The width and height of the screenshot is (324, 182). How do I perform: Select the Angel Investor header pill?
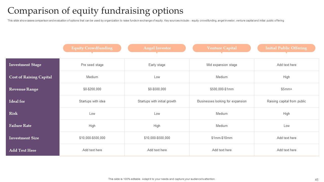point(157,48)
